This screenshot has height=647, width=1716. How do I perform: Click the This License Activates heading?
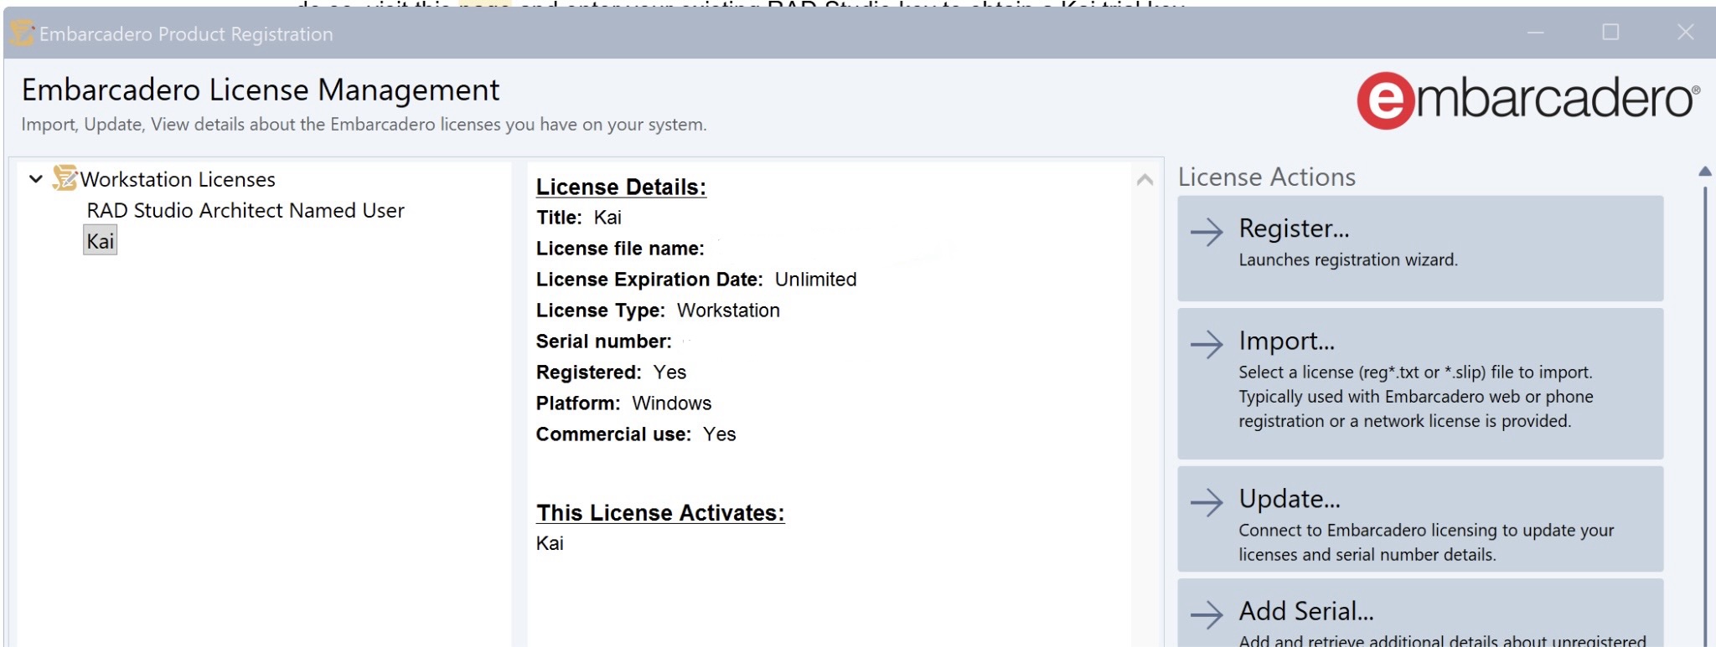click(660, 512)
